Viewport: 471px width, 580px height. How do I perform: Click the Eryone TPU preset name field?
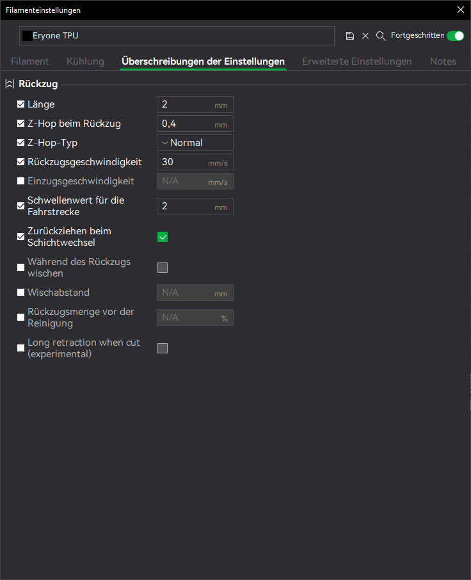[179, 36]
